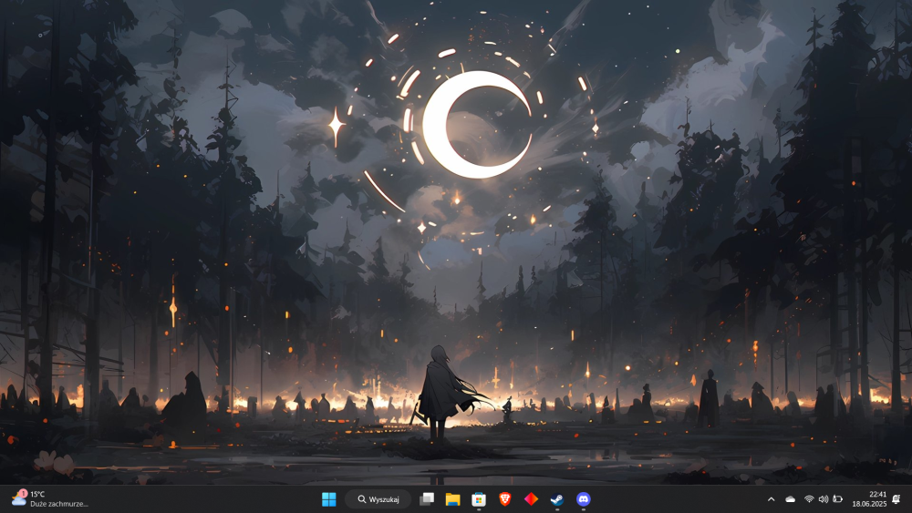
Task: Open the weather widget showing 15°C
Action: click(x=50, y=499)
